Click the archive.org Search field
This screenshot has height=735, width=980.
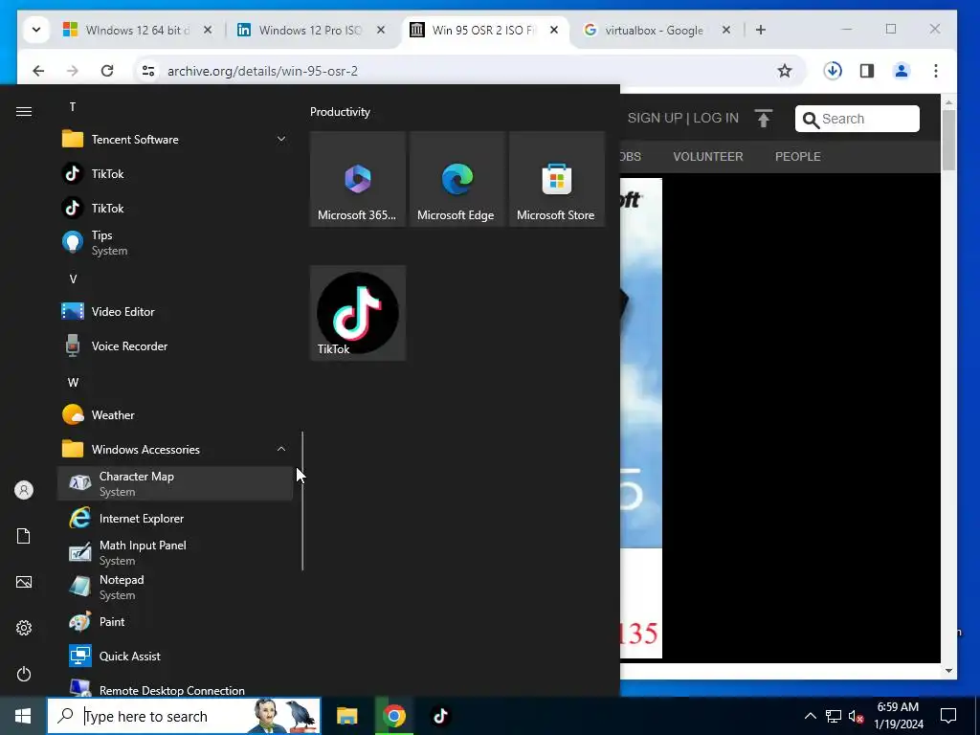pos(857,119)
